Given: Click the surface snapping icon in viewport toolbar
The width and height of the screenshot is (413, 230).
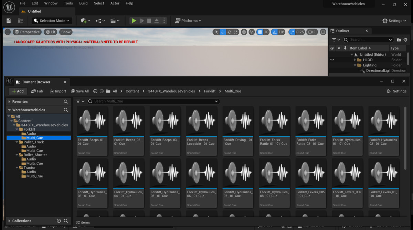Looking at the screenshot, I should click(252, 32).
